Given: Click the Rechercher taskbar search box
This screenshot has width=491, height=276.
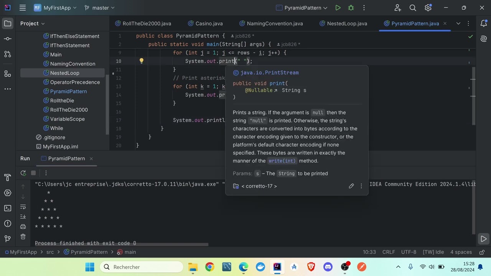Looking at the screenshot, I should 142,267.
